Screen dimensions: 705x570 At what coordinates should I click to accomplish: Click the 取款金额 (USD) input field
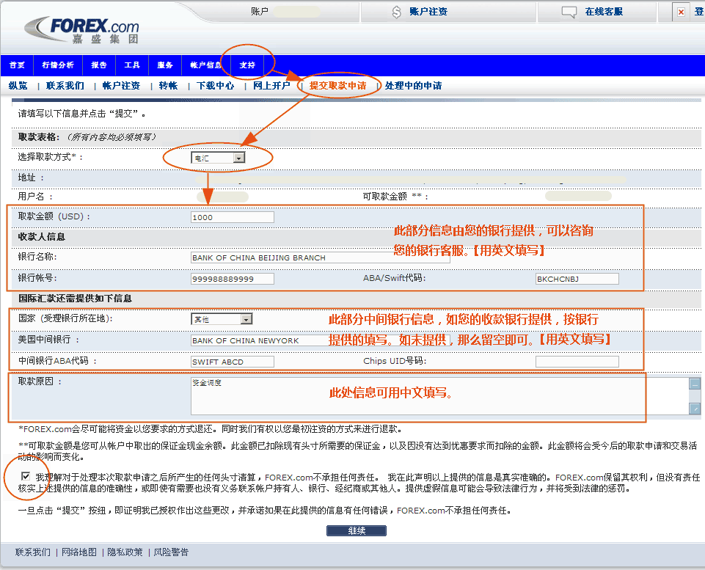tap(233, 217)
